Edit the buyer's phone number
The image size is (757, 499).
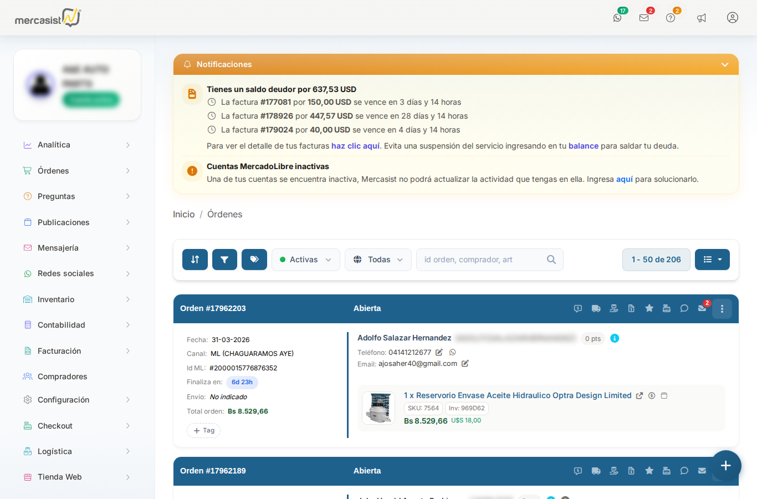(x=439, y=353)
